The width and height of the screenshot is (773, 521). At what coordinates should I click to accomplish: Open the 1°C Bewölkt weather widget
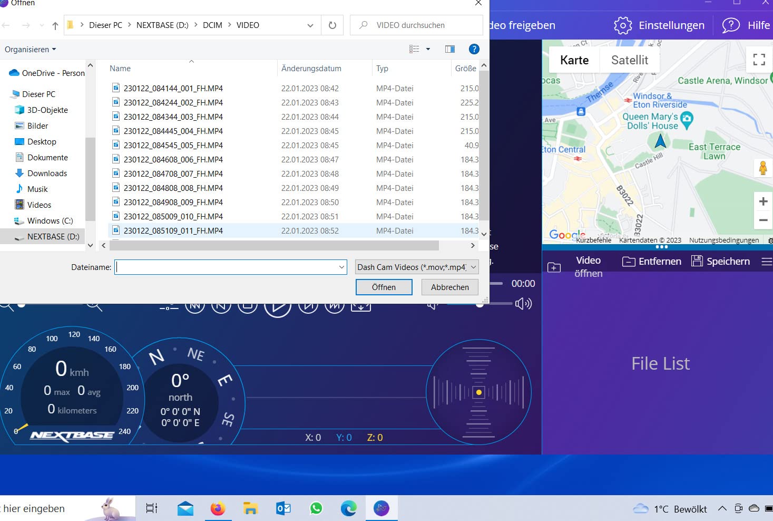pos(670,508)
